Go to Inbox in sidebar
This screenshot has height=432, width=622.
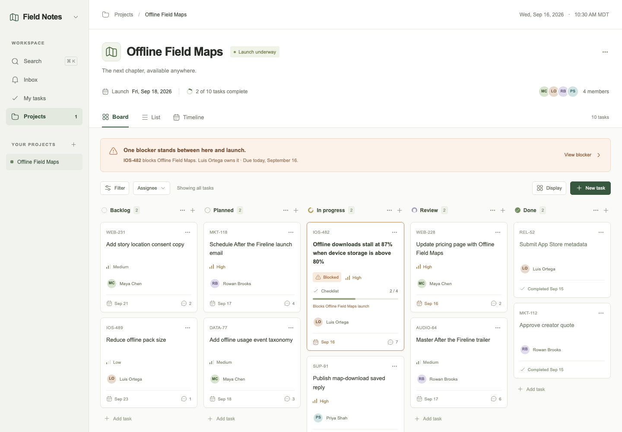[44, 80]
